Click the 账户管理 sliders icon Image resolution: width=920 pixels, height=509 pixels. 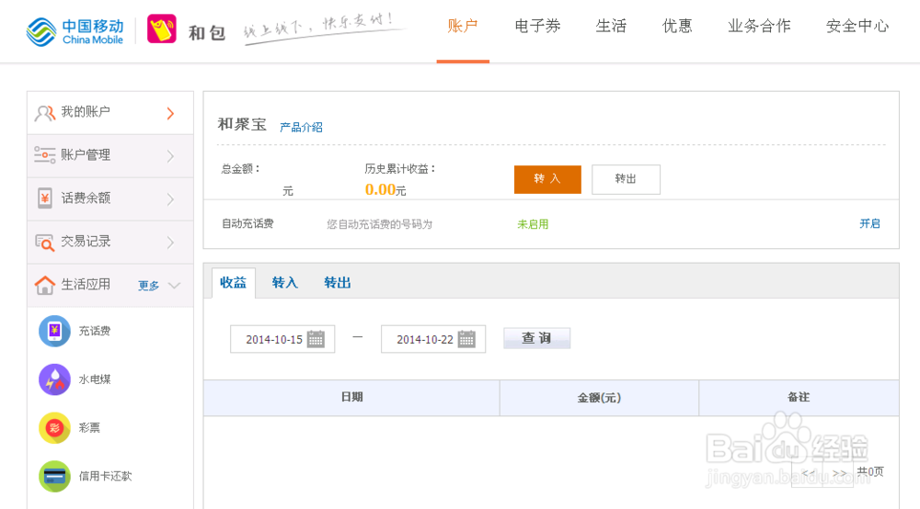[44, 155]
